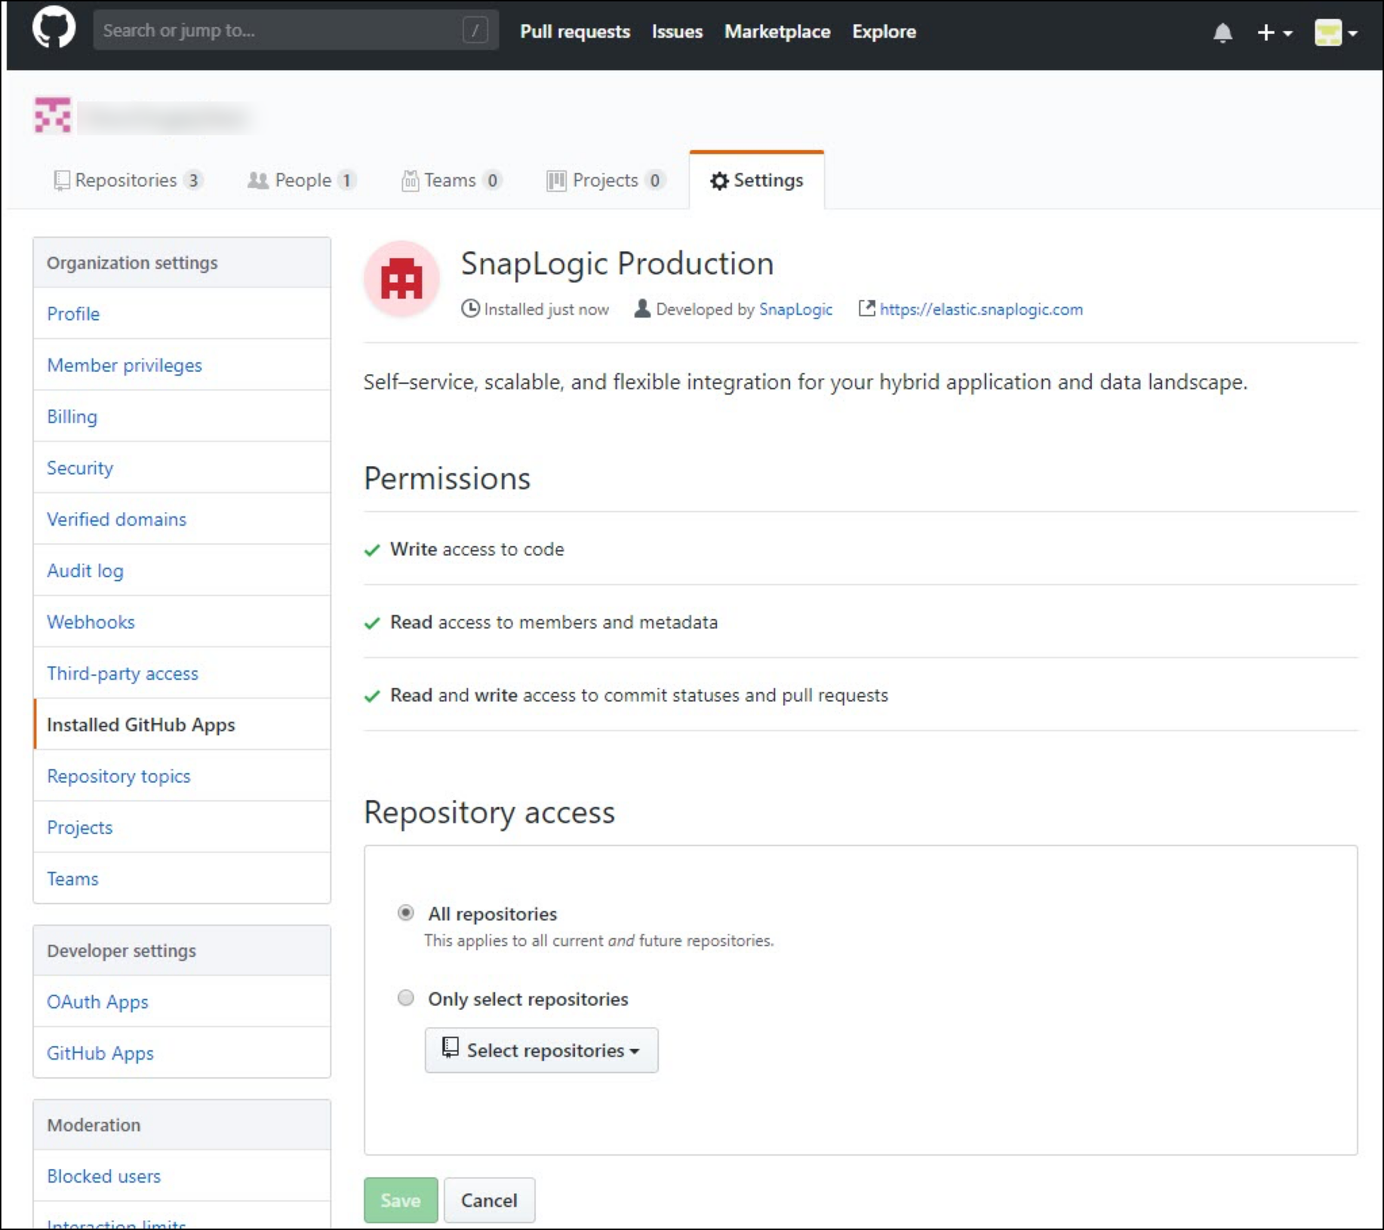Choose Only select repositories

406,998
